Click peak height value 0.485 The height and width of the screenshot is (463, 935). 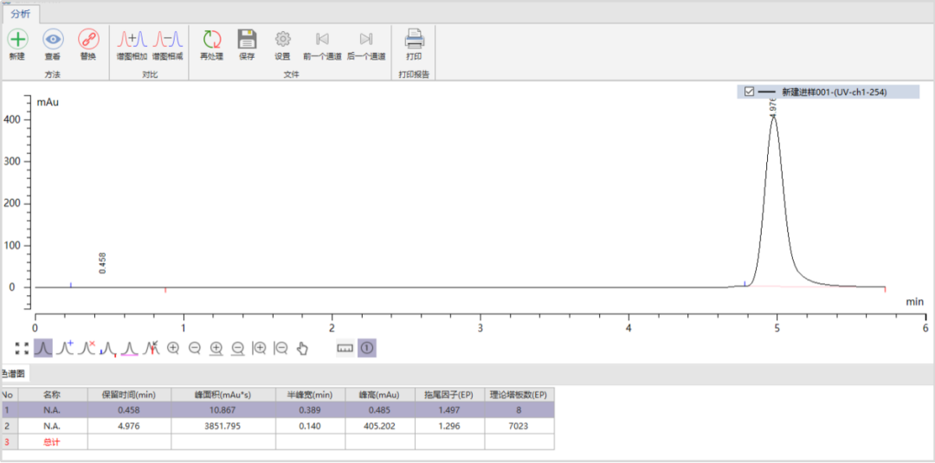(x=380, y=410)
